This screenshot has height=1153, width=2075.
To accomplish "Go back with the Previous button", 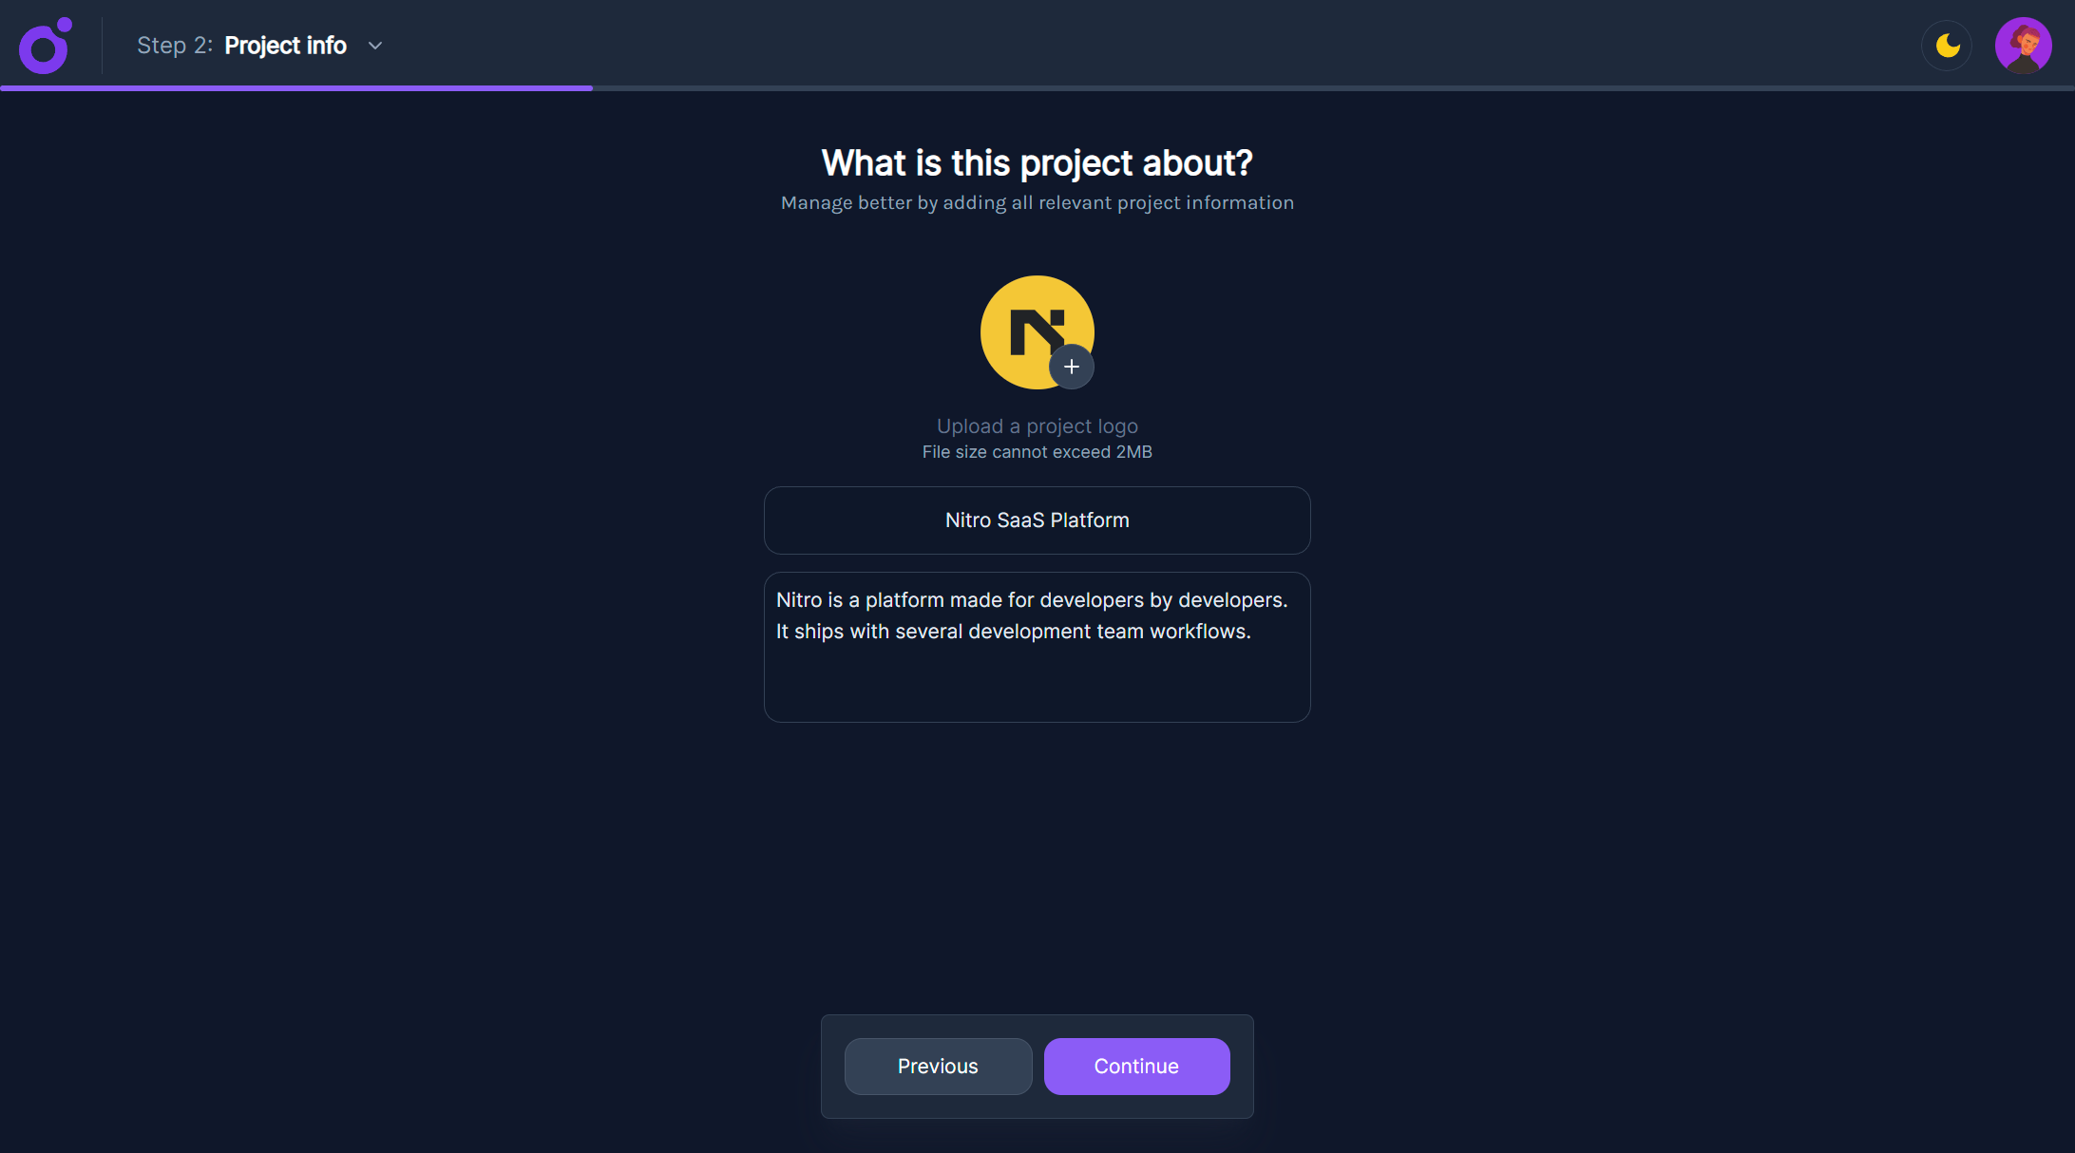I will [x=938, y=1066].
